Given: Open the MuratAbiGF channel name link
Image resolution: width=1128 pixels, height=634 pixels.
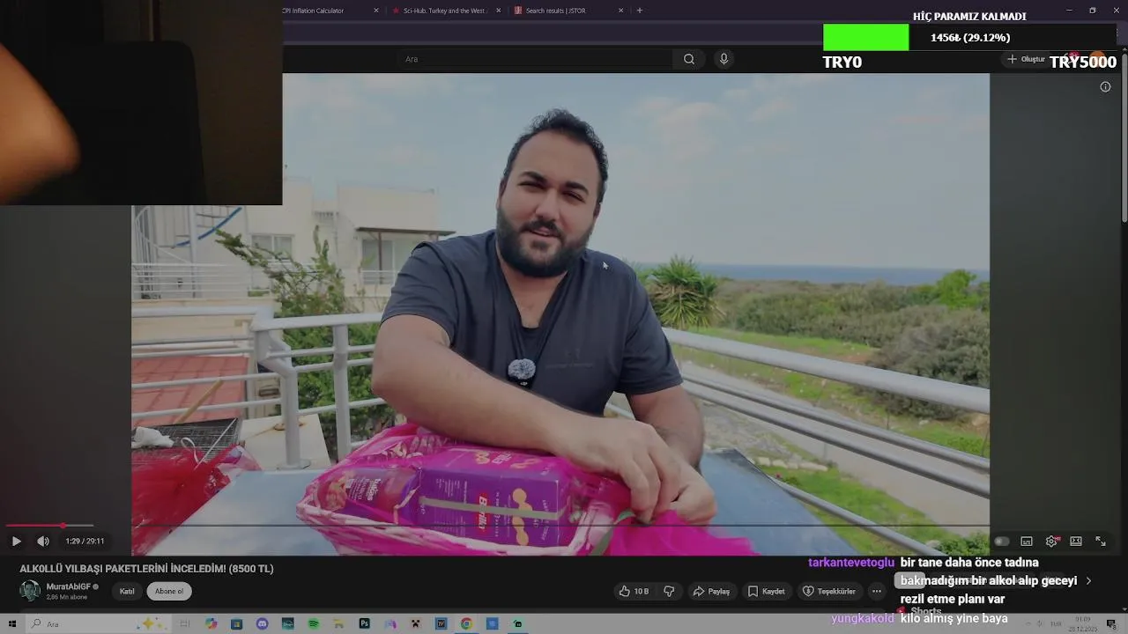Looking at the screenshot, I should pos(69,586).
